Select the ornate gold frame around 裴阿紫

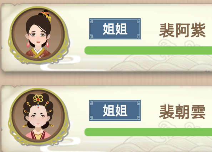(x=38, y=35)
